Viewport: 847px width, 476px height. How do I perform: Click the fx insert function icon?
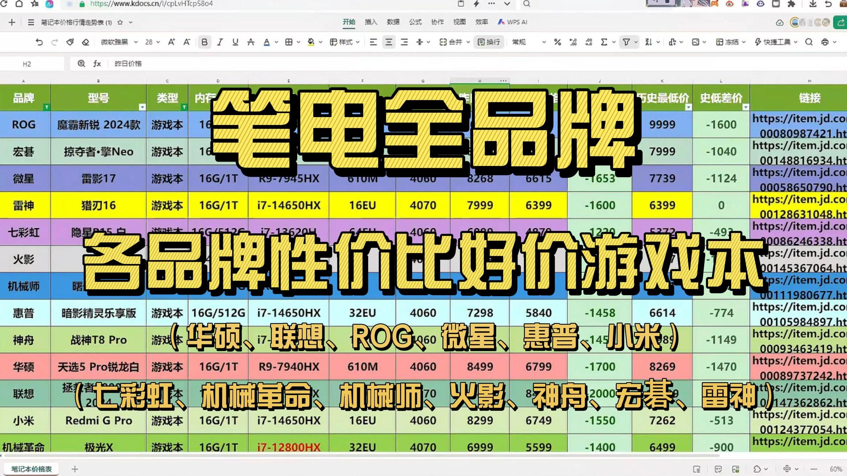click(97, 63)
